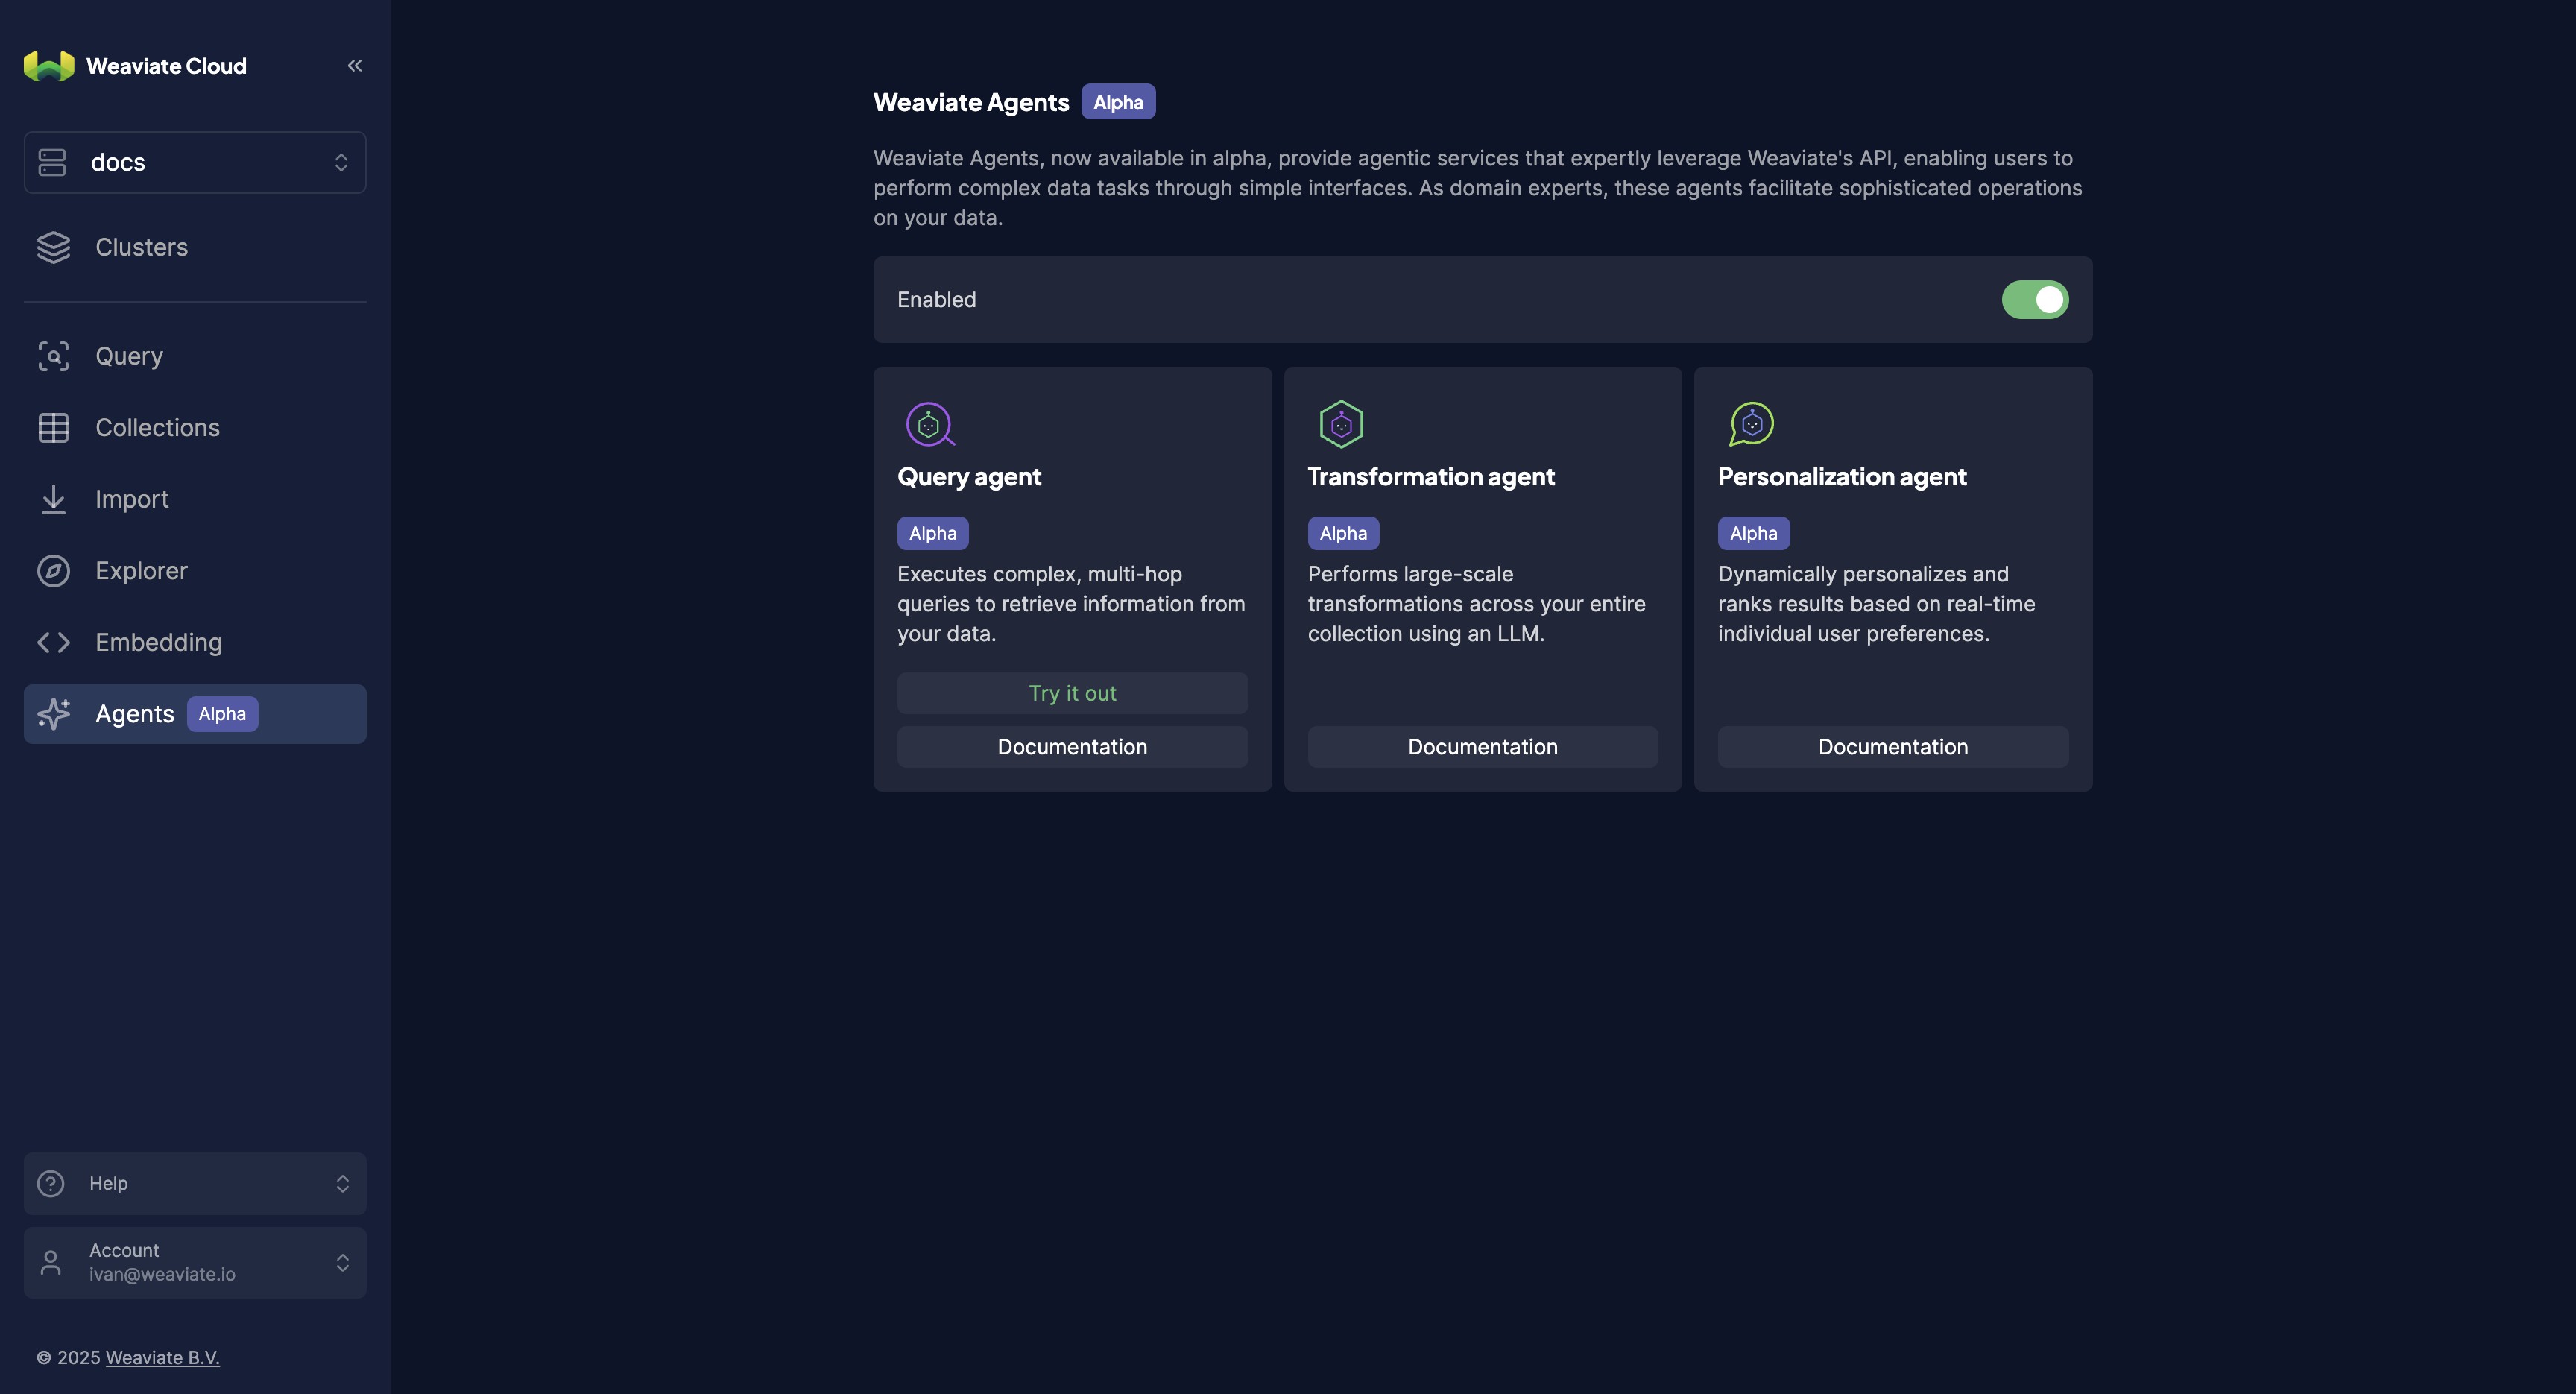The image size is (2576, 1394).
Task: Click the Personalization agent card title
Action: point(1842,477)
